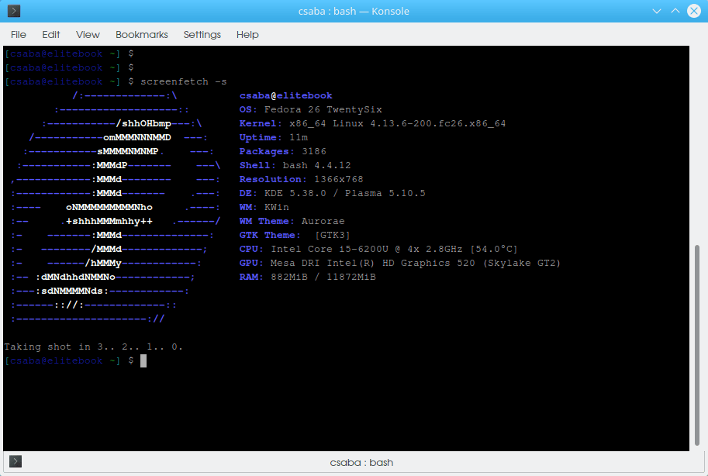Click the Packages value '3186'
708x476 pixels.
pos(314,151)
